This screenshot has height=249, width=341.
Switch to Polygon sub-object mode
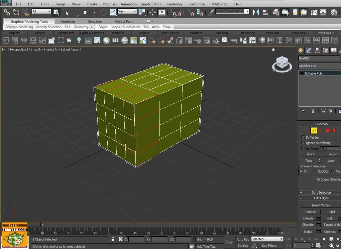pos(327,131)
